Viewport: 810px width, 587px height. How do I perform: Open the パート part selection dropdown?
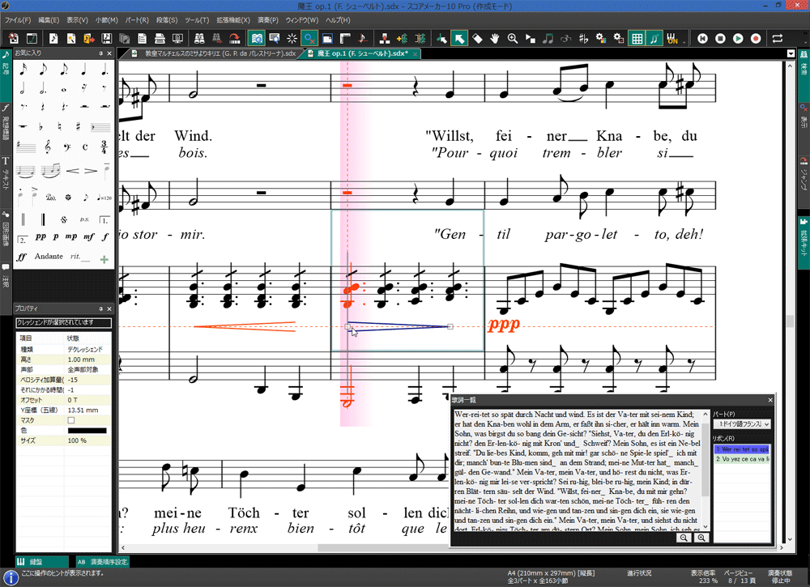(x=740, y=423)
